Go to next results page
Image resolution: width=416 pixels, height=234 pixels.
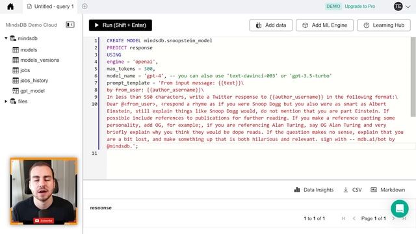[x=393, y=218]
